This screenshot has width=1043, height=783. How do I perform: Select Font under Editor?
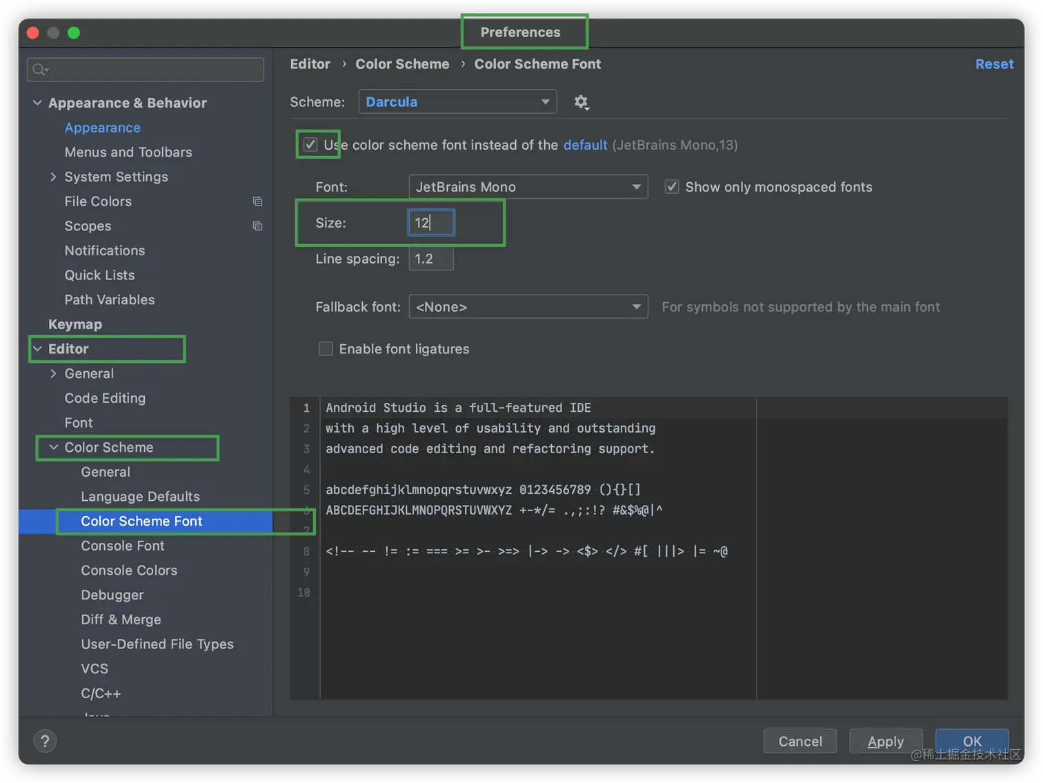point(79,423)
